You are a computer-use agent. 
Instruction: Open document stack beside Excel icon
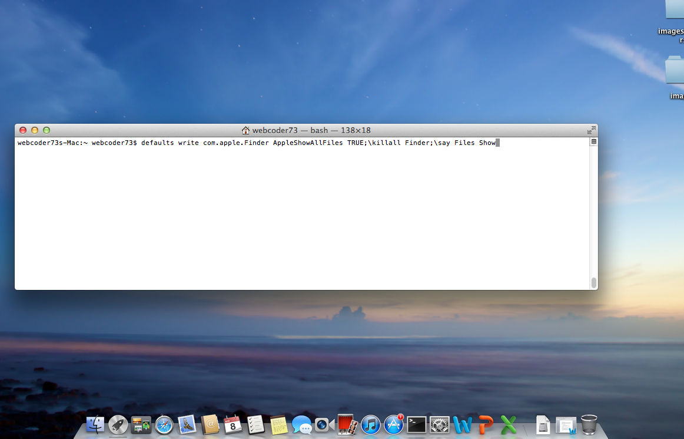[543, 425]
